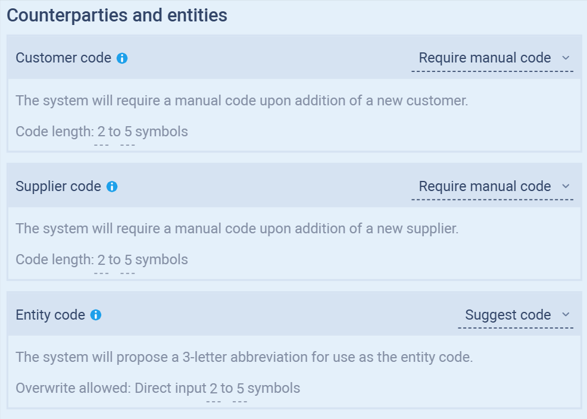Click the 'Supplier code' label

[58, 187]
